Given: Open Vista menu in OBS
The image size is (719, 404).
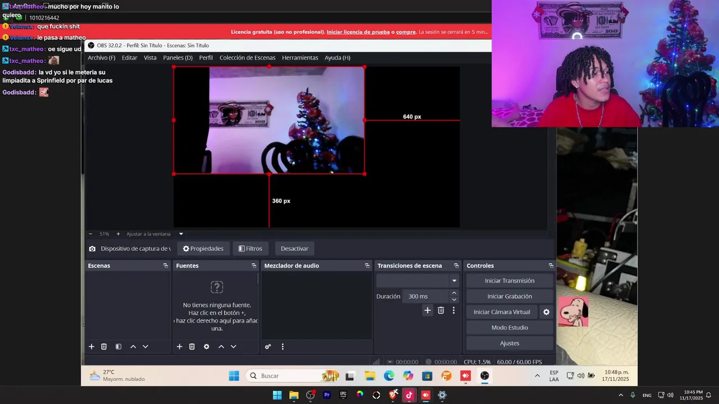Looking at the screenshot, I should 150,58.
